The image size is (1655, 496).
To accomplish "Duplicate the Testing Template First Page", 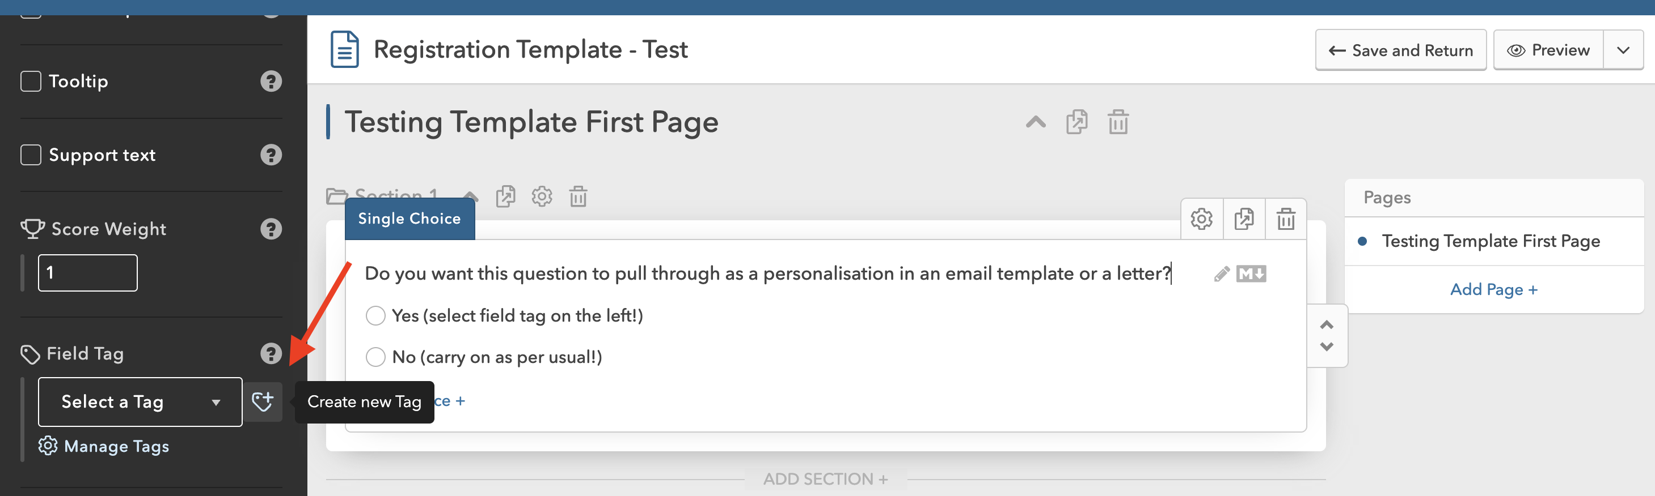I will [1077, 122].
